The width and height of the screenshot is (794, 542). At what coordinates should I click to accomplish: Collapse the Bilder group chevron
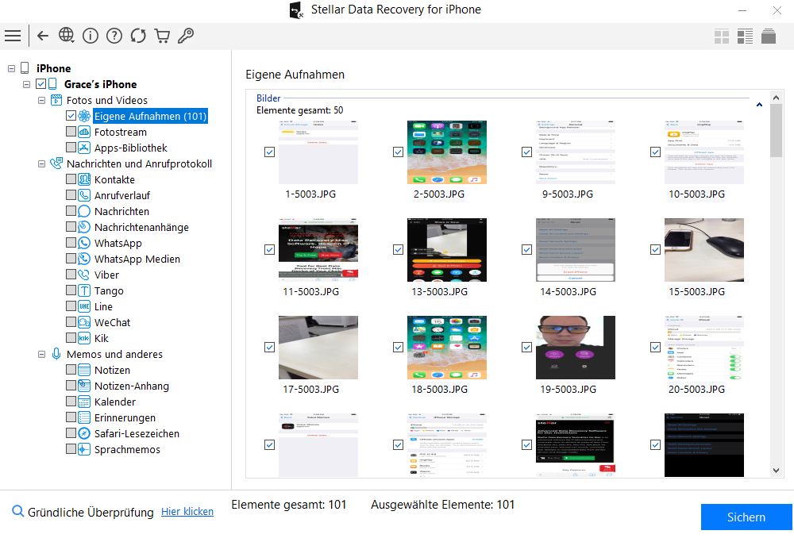pyautogui.click(x=760, y=105)
